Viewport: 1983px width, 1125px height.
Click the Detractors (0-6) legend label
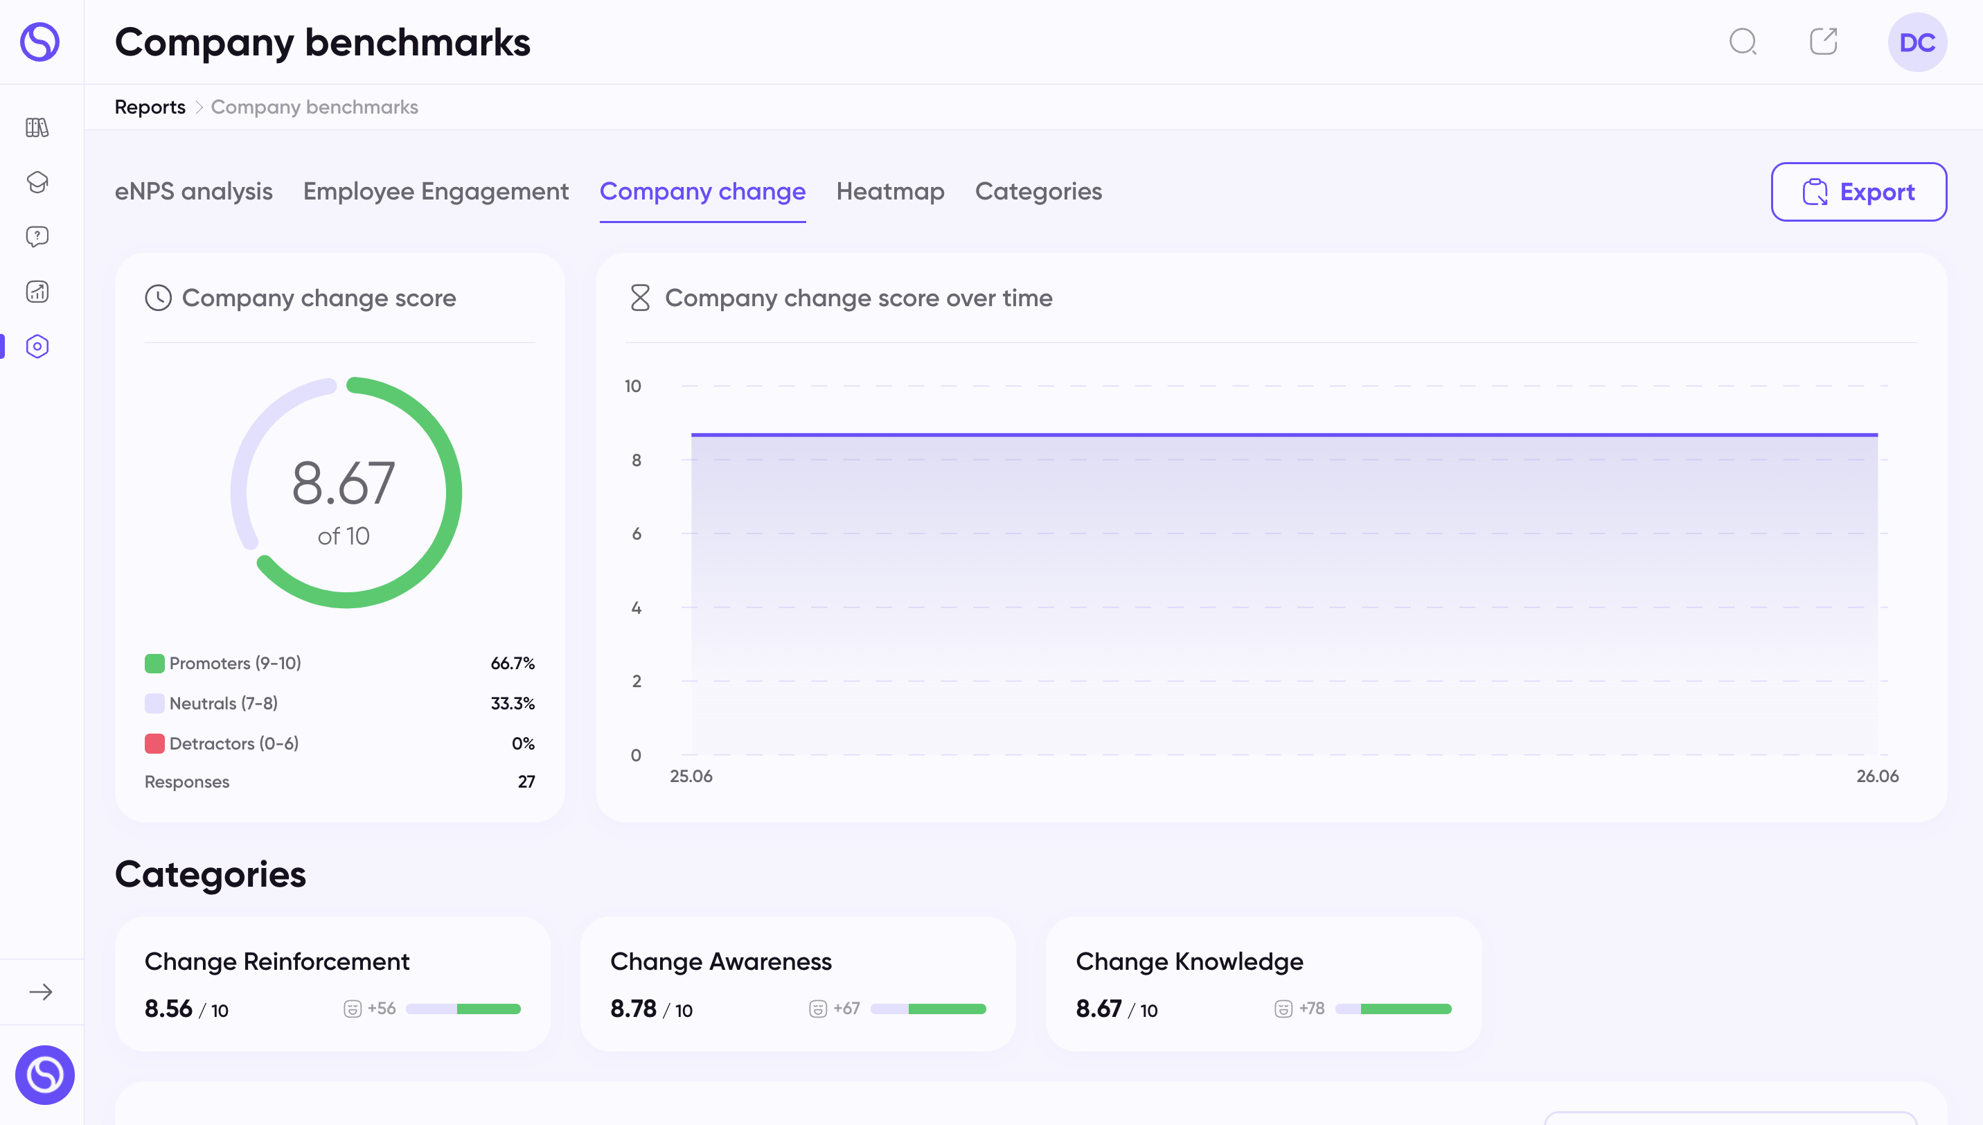pyautogui.click(x=234, y=744)
